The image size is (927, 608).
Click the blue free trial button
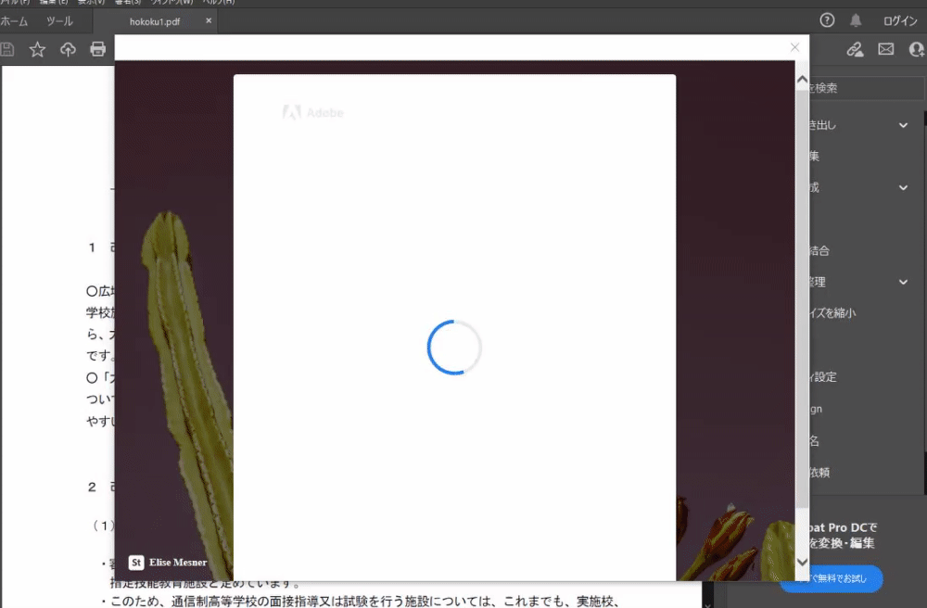click(832, 578)
